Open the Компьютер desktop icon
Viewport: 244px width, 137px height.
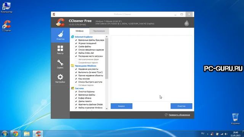click(6, 7)
